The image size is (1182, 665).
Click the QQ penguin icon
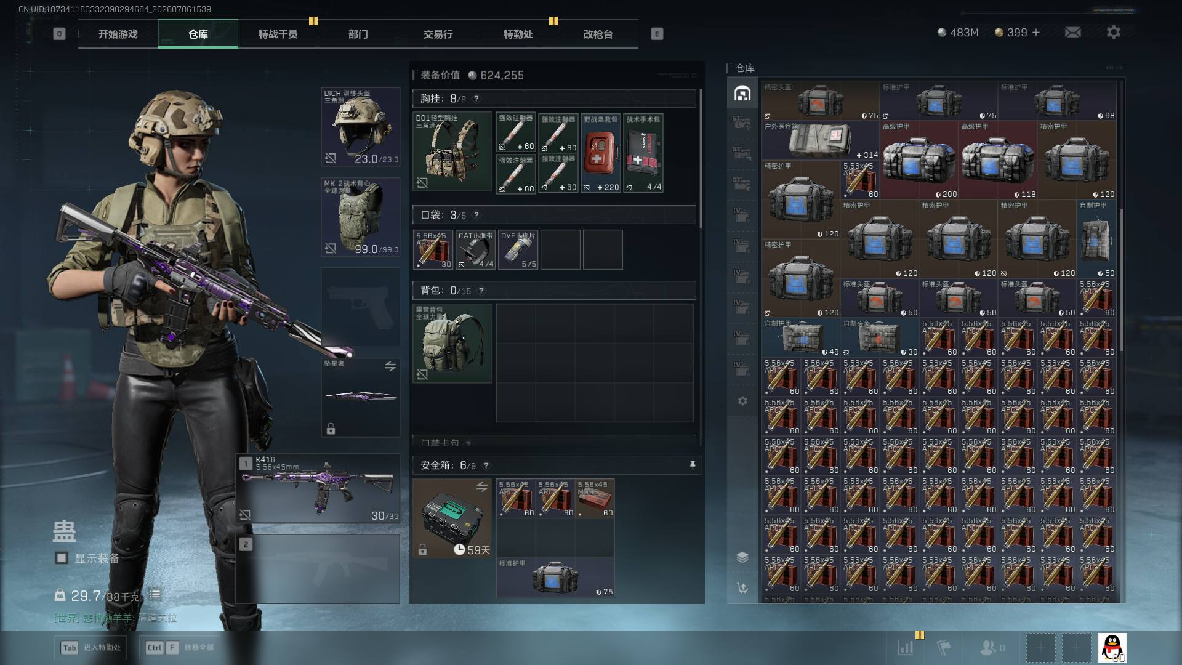pyautogui.click(x=1112, y=647)
